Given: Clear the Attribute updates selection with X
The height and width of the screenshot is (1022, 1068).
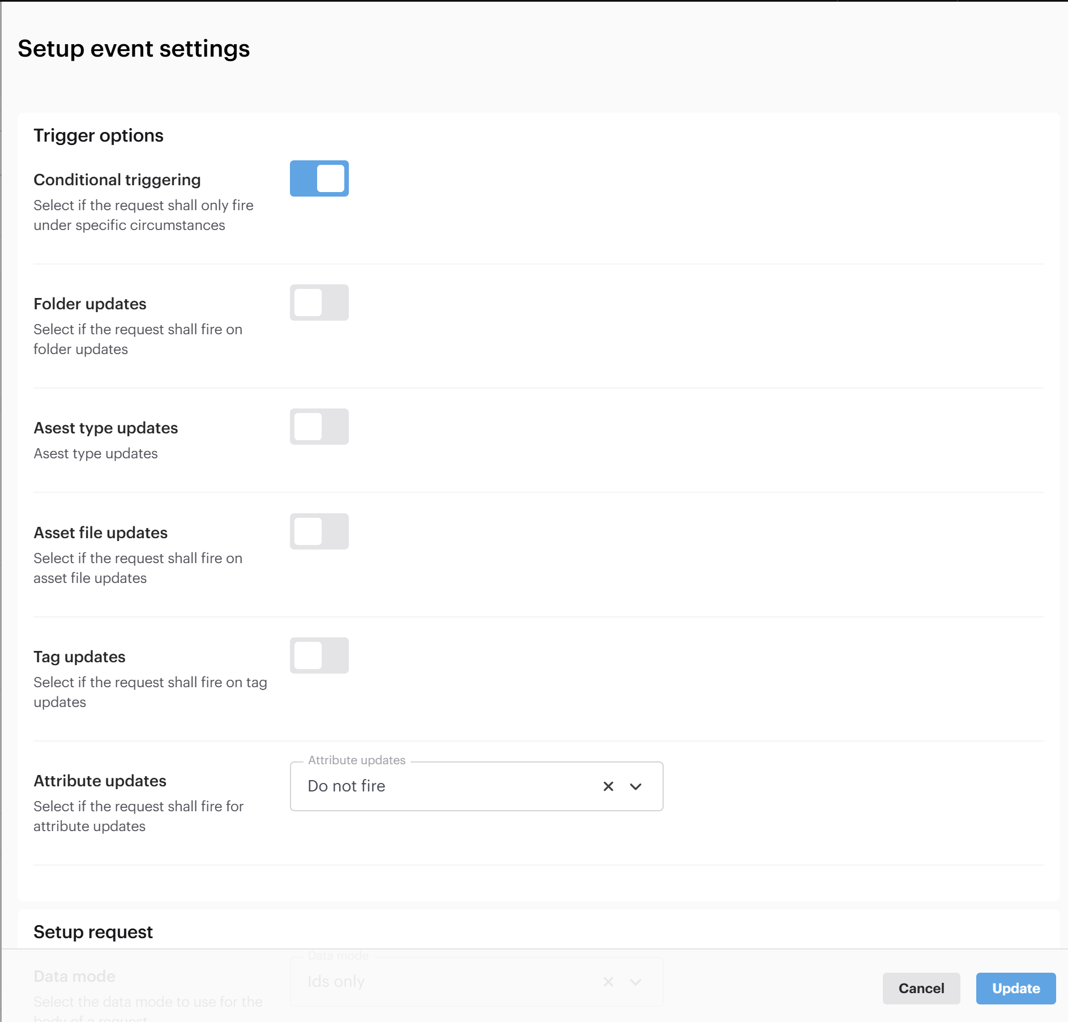Looking at the screenshot, I should pyautogui.click(x=608, y=786).
